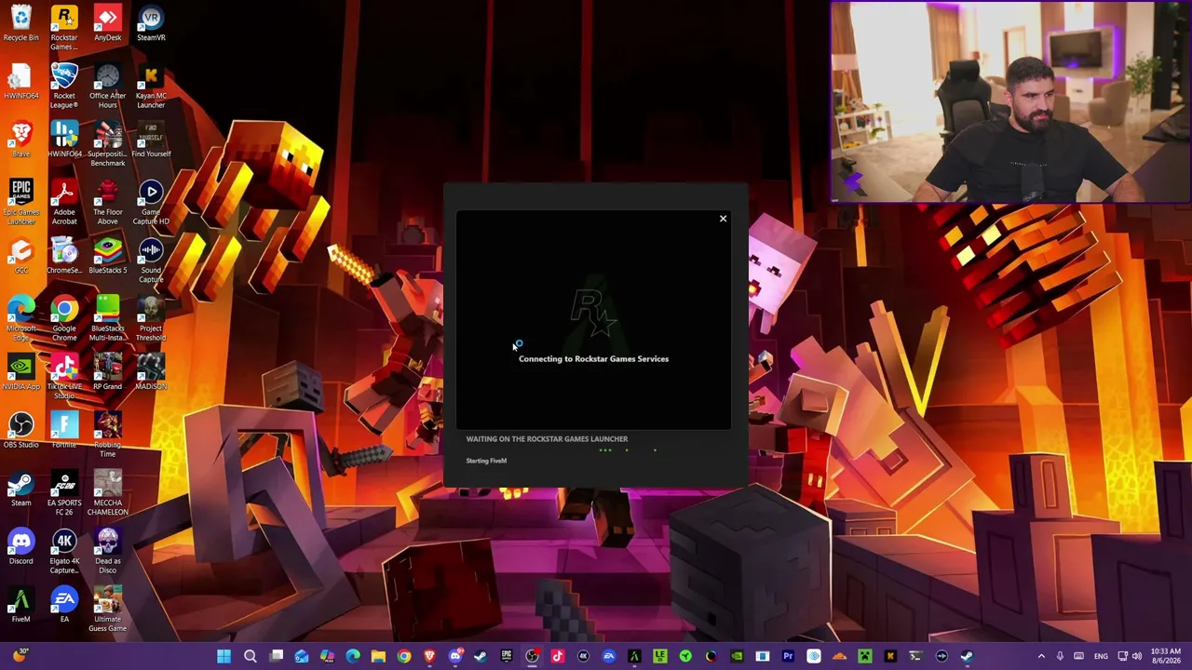Launch Game Capture HD desktop shortcut
This screenshot has width=1192, height=670.
tap(151, 203)
